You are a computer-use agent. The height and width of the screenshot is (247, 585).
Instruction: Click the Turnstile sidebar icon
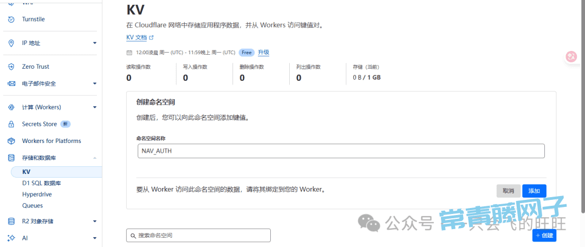11,19
